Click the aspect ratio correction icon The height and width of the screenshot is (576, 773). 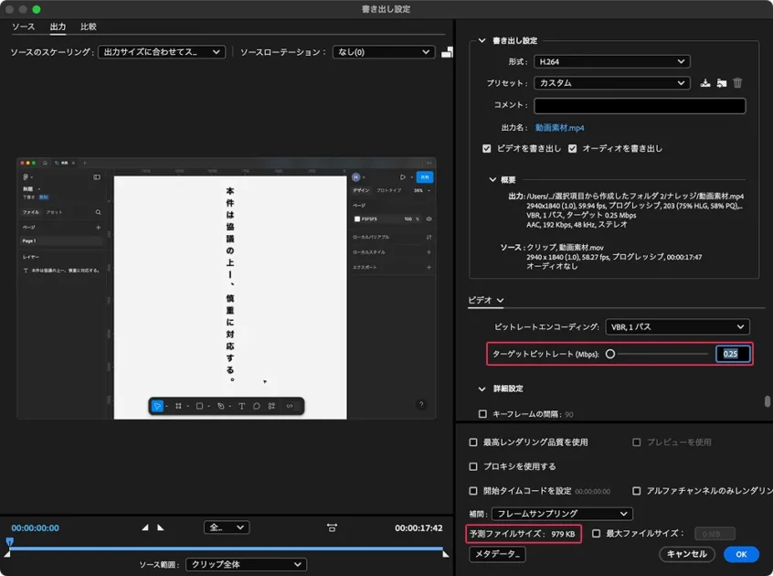pos(332,528)
